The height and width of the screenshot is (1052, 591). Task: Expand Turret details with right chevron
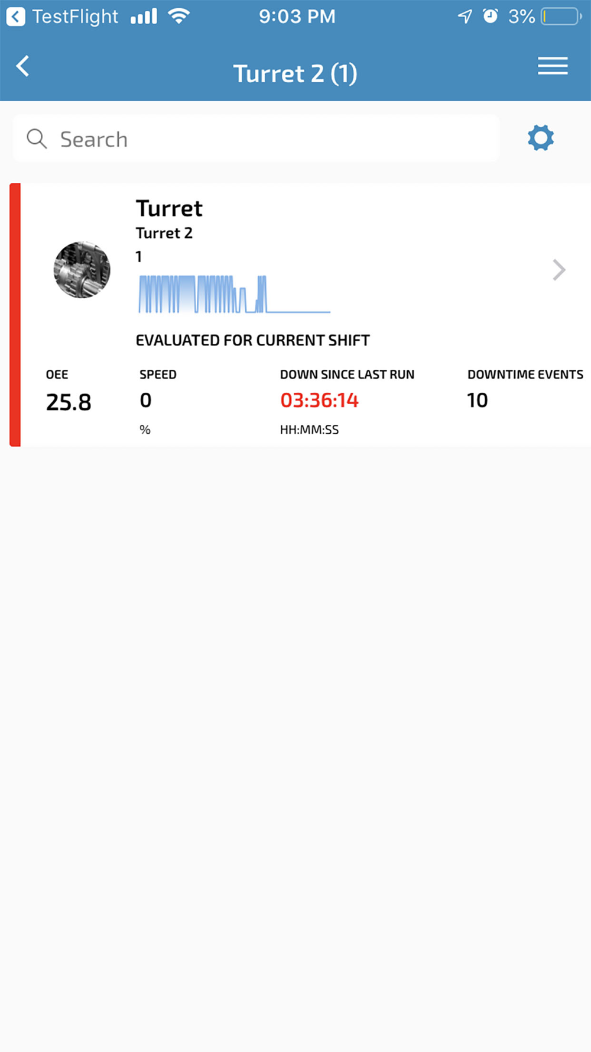559,270
